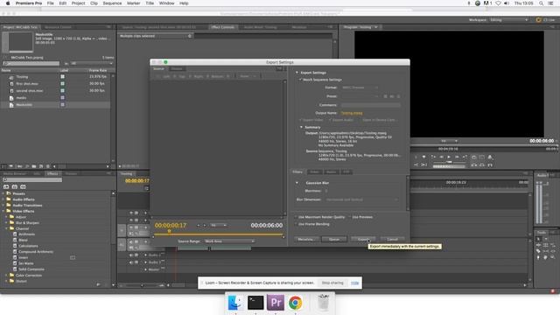The image size is (560, 315).
Task: Switch to the Output tab in Export Settings
Action: 177,69
